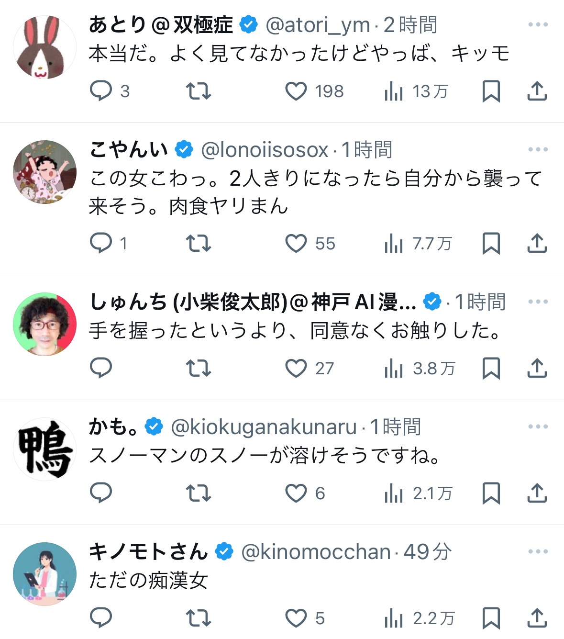
Task: Open the @lonoiisosox profile handle
Action: click(265, 150)
